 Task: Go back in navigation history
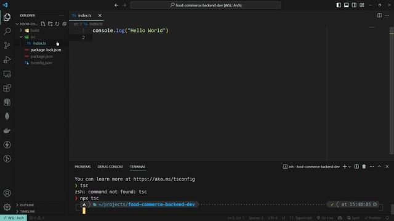point(116,5)
